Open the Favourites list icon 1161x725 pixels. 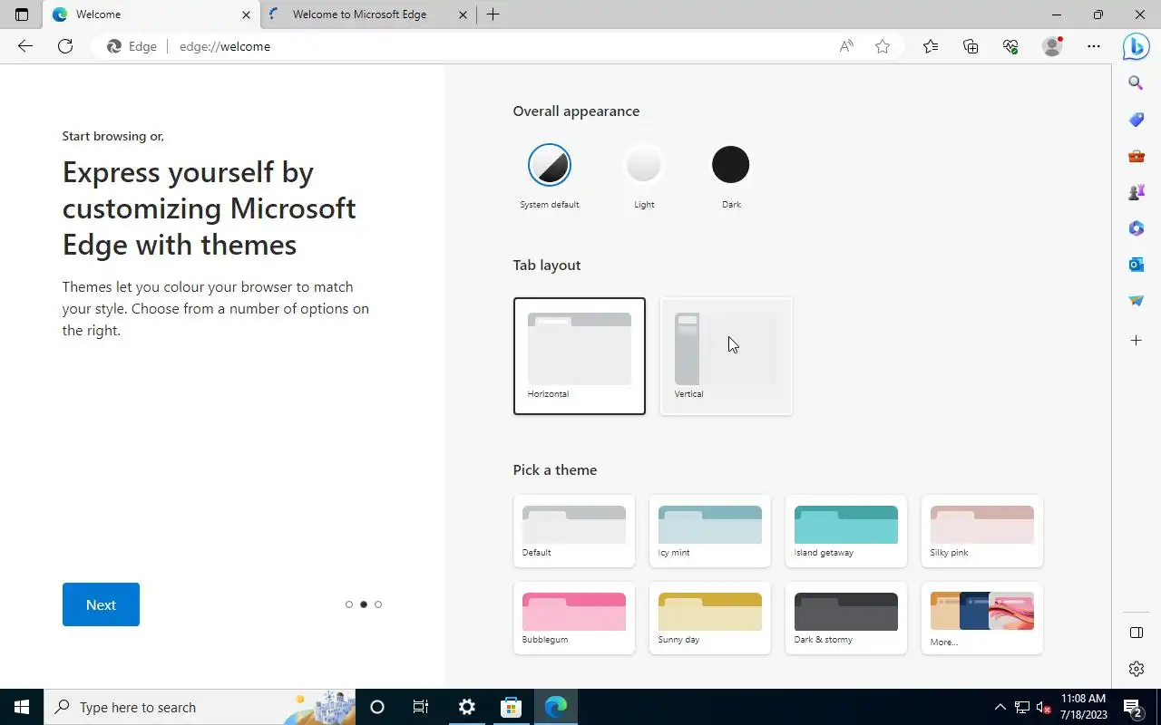[x=931, y=46]
